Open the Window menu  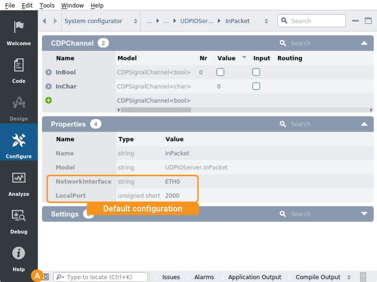[x=72, y=6]
